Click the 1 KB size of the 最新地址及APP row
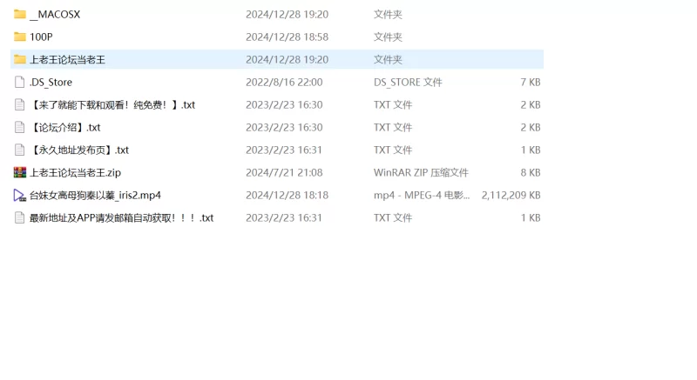The image size is (697, 380). [x=531, y=217]
